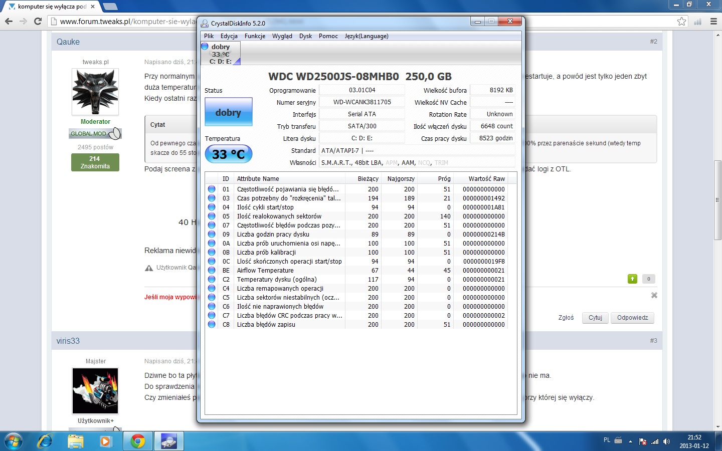Click the volume speaker icon in the tray
Viewport: 722px width, 451px height.
pyautogui.click(x=666, y=441)
